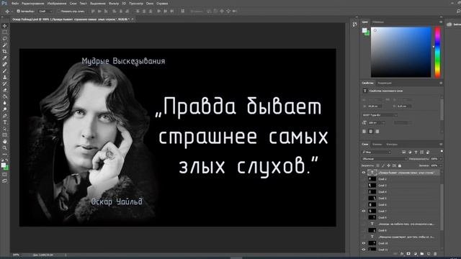This screenshot has width=461, height=259.
Task: Select the Move tool in the toolbox
Action: pyautogui.click(x=5, y=26)
